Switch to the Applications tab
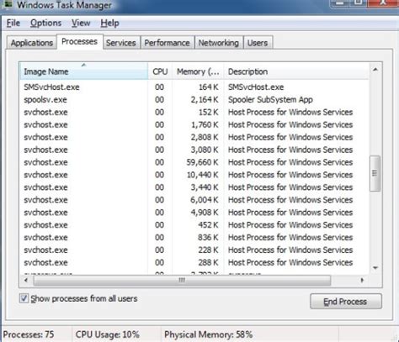Image resolution: width=399 pixels, height=342 pixels. (x=32, y=43)
